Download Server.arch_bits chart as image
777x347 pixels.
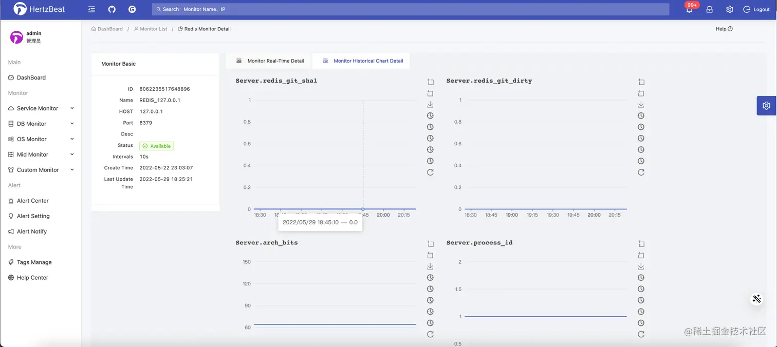pos(431,267)
